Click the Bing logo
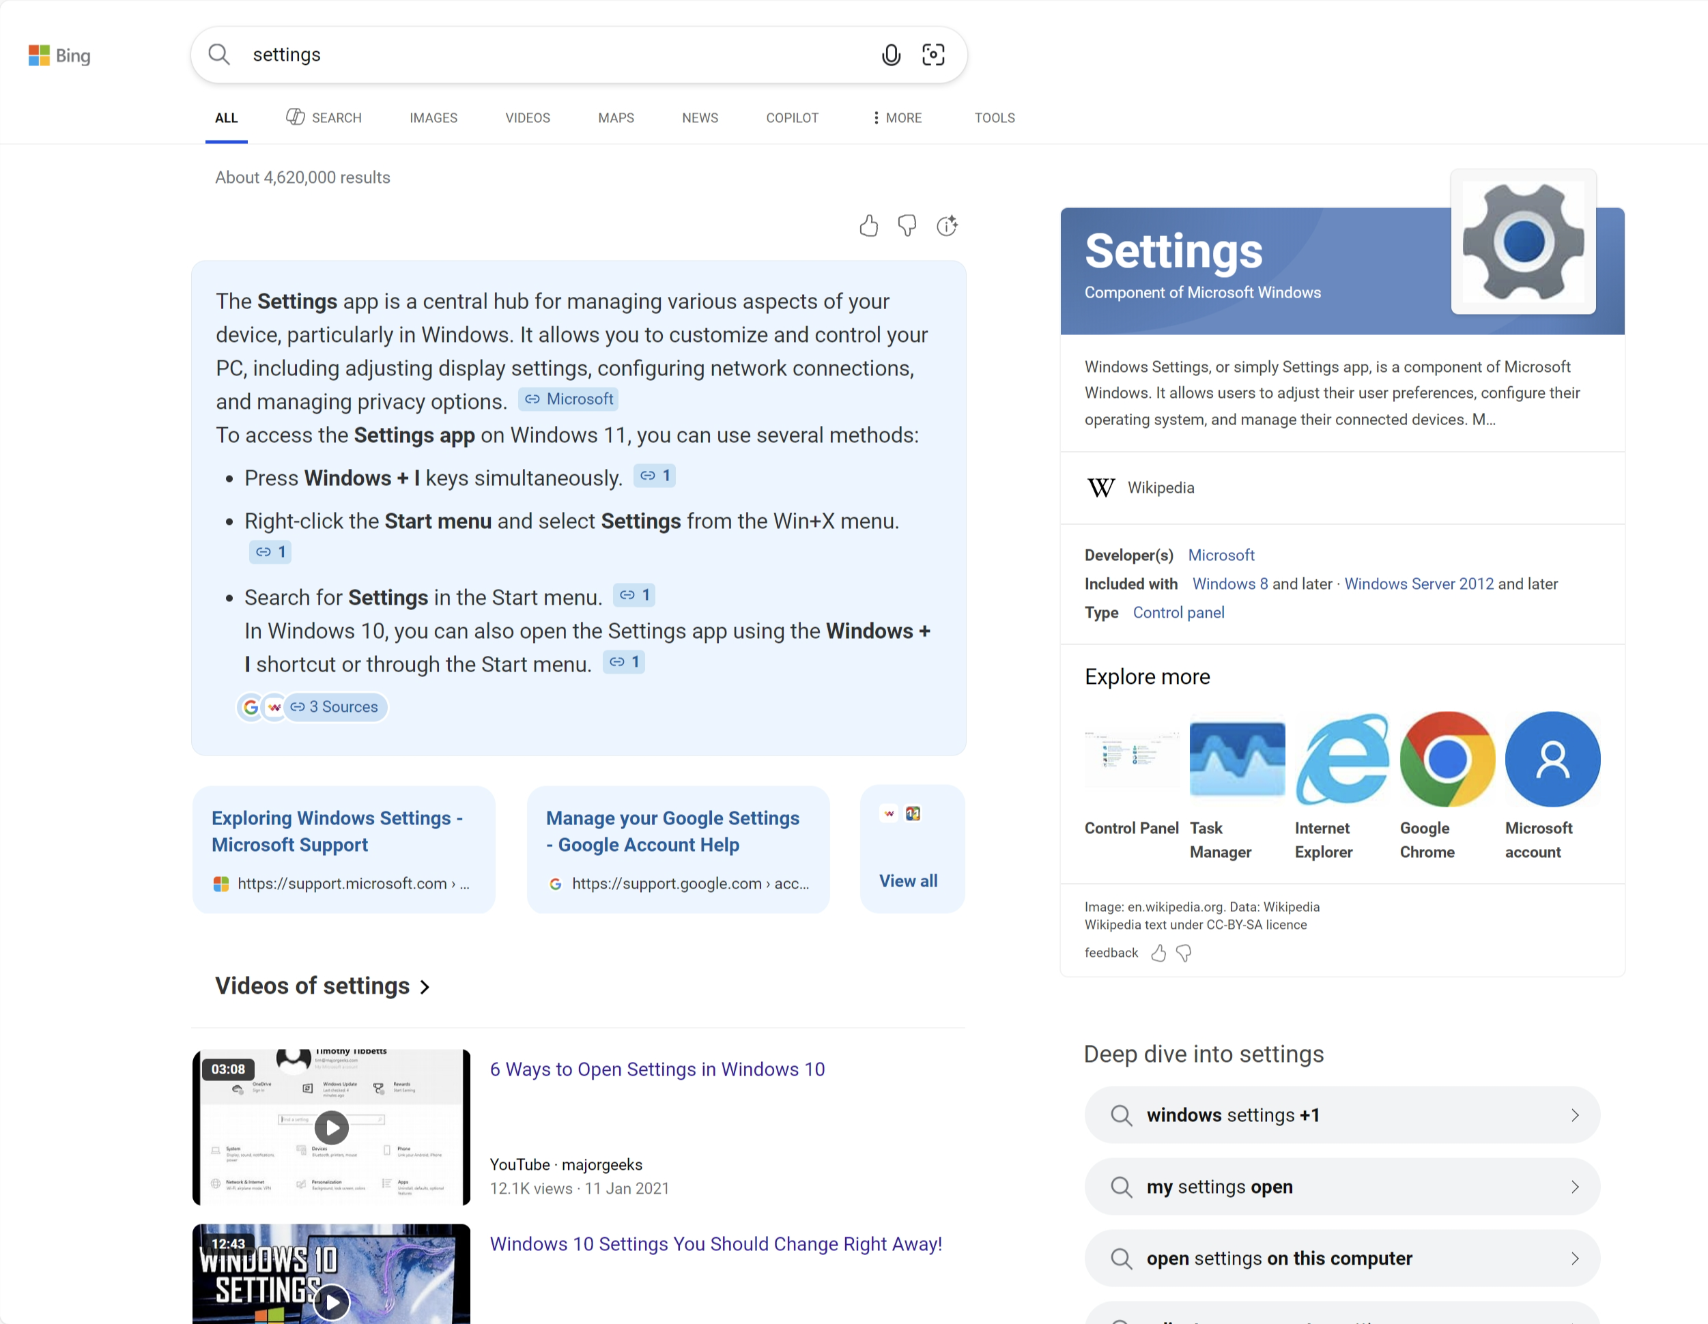This screenshot has width=1708, height=1324. coord(59,55)
